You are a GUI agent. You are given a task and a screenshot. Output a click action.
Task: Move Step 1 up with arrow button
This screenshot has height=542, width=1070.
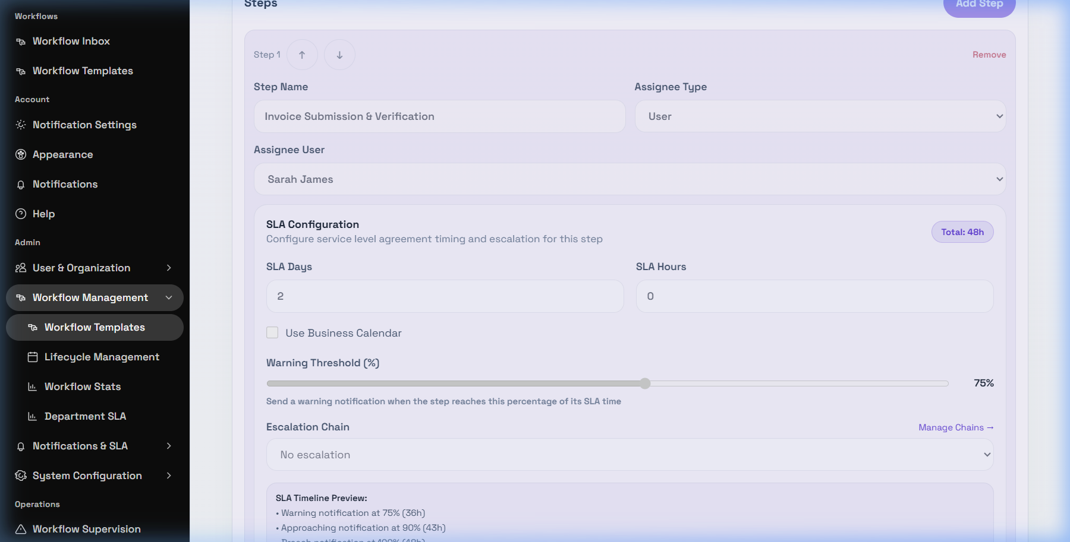pos(302,55)
